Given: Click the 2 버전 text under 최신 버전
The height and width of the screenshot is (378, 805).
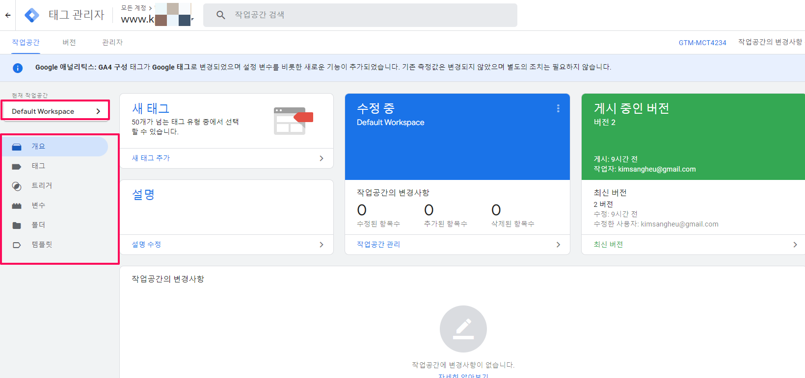Looking at the screenshot, I should click(603, 204).
